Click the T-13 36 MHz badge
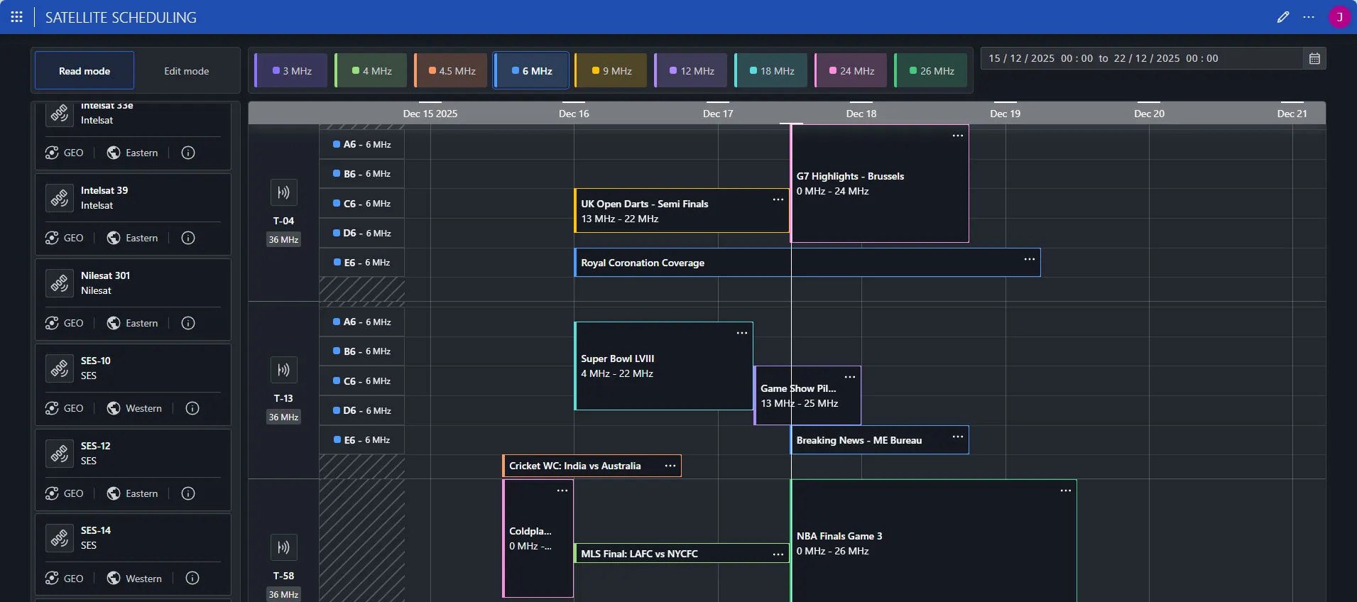 283,417
